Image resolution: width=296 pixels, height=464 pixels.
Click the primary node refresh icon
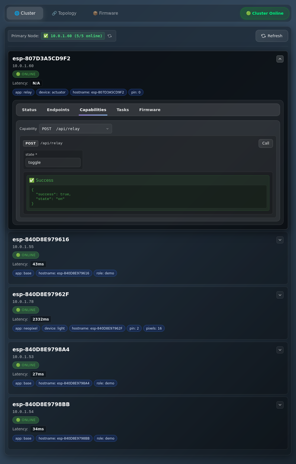click(110, 36)
